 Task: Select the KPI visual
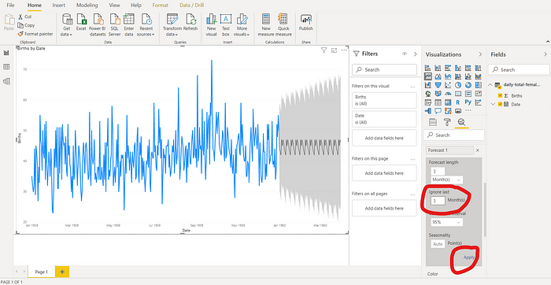tap(479, 94)
